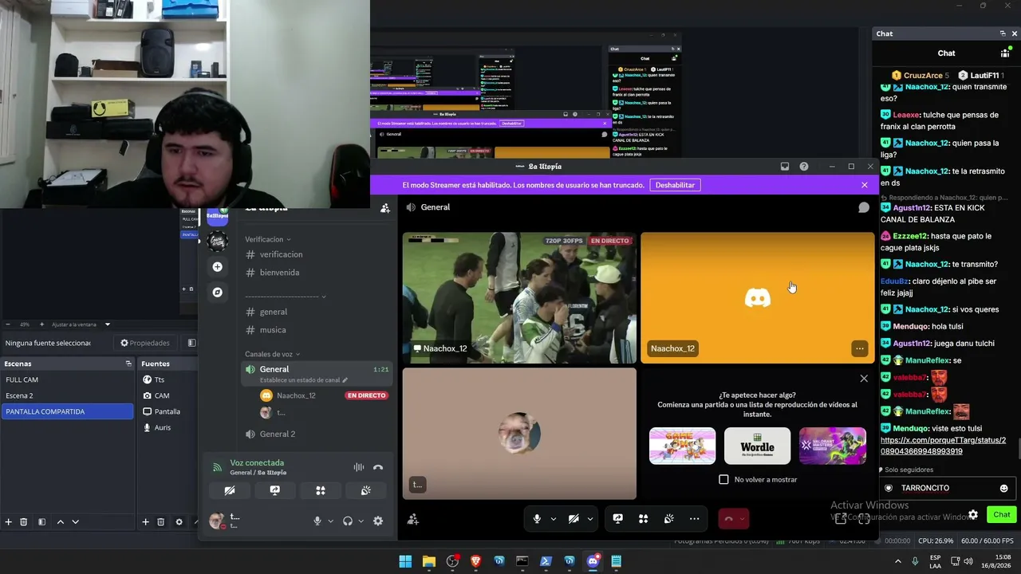Check the 'No volver a mostrar' checkbox
This screenshot has width=1021, height=574.
[723, 479]
